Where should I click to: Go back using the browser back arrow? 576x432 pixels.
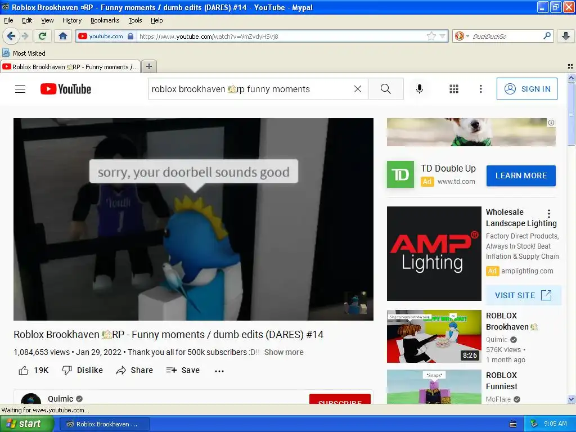[x=11, y=36]
